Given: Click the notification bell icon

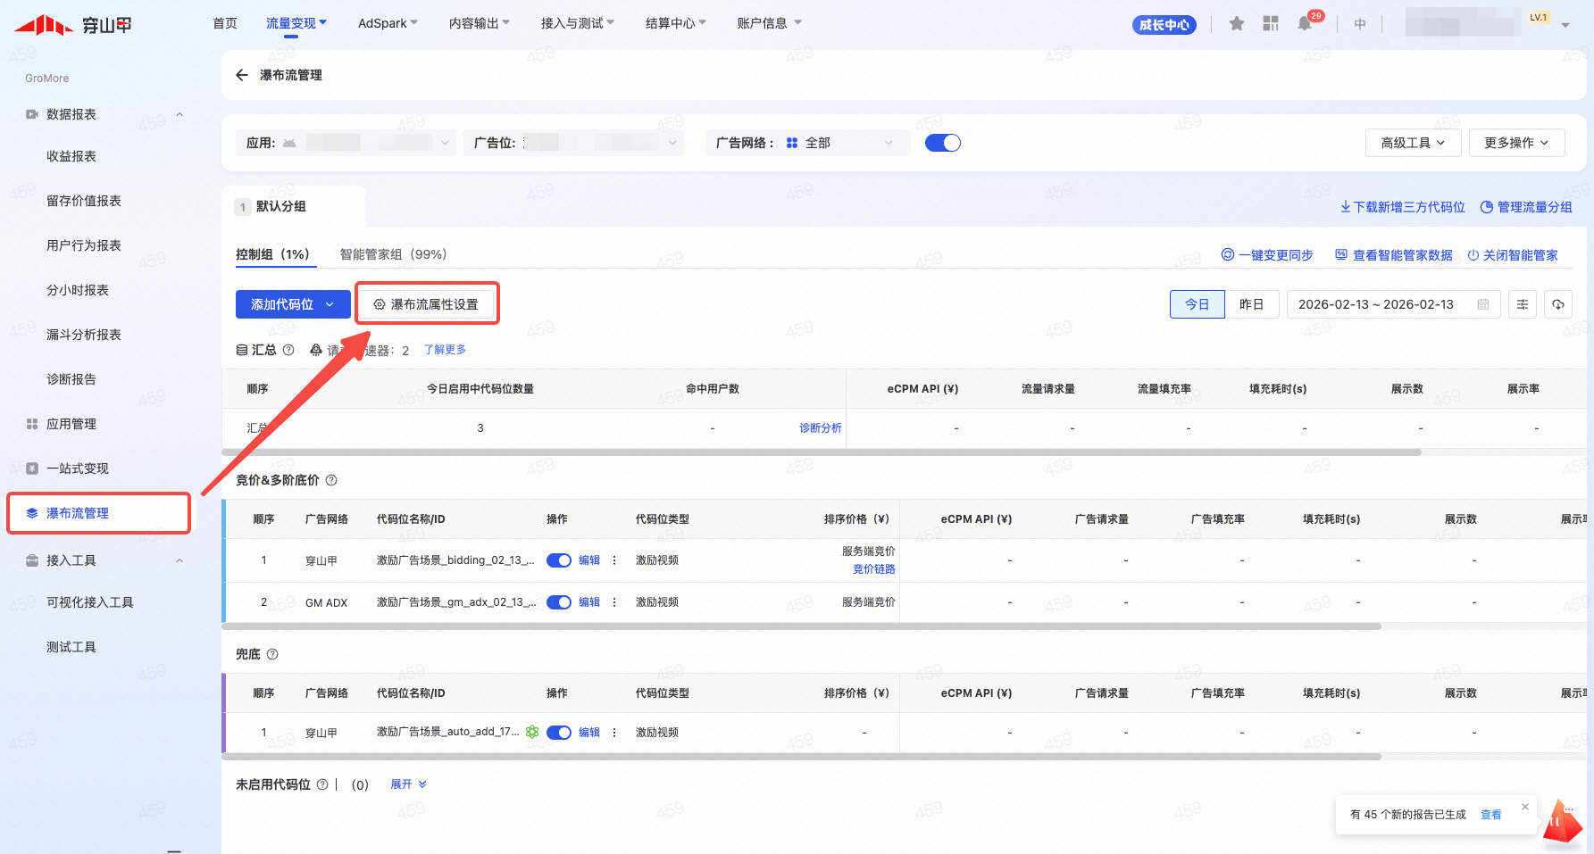Looking at the screenshot, I should tap(1305, 24).
